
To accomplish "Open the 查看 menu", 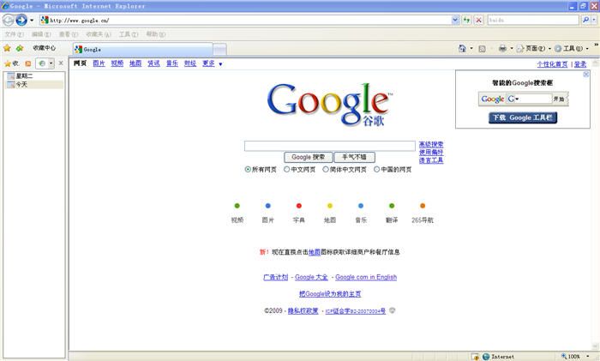I will (x=68, y=34).
